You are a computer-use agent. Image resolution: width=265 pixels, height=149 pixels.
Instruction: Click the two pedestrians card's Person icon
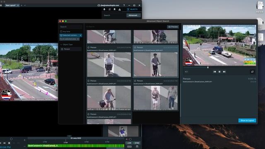click(135, 81)
